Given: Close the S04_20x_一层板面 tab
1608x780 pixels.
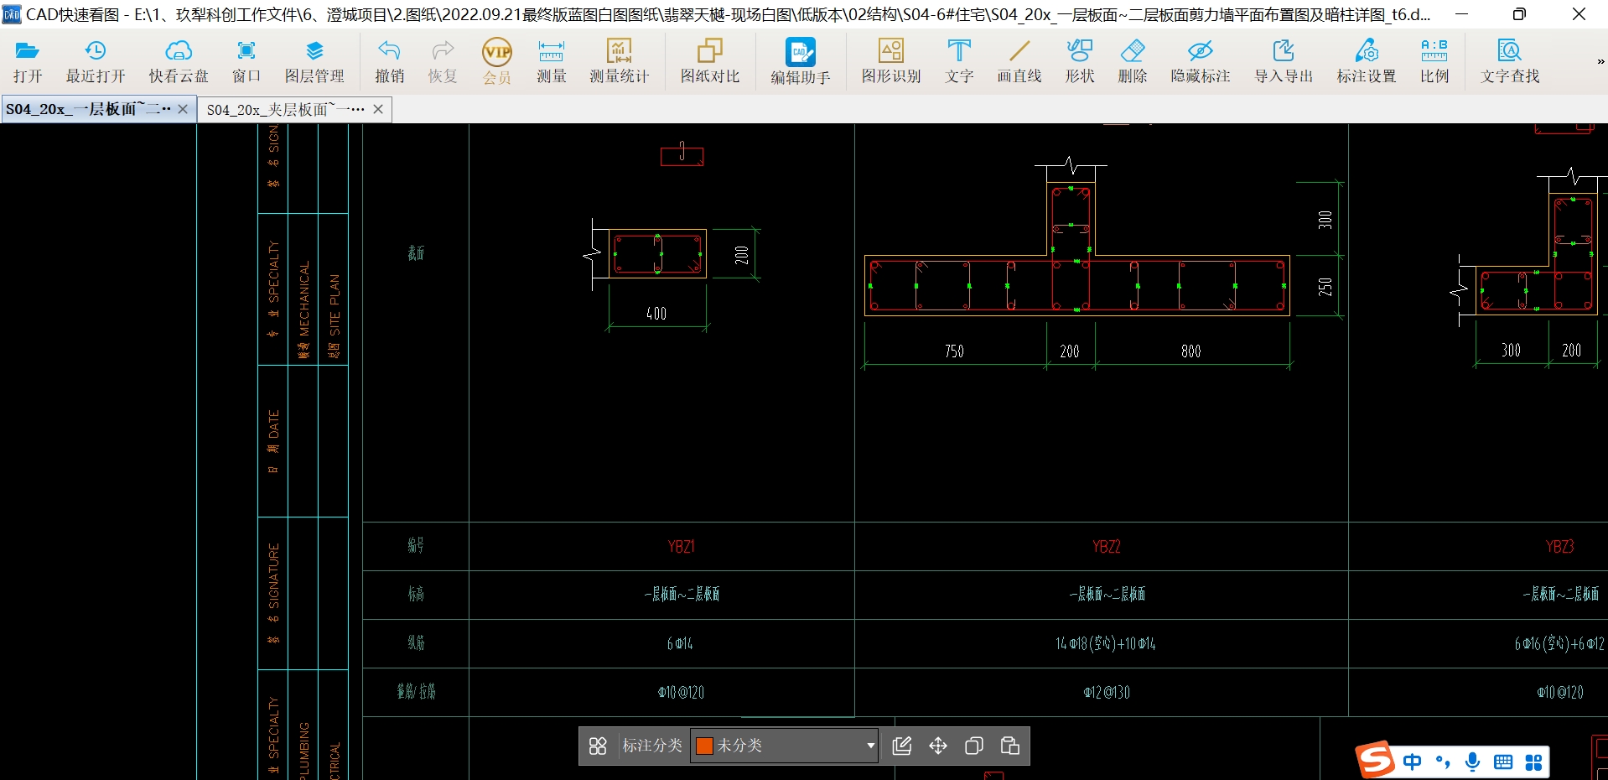Looking at the screenshot, I should click(183, 109).
